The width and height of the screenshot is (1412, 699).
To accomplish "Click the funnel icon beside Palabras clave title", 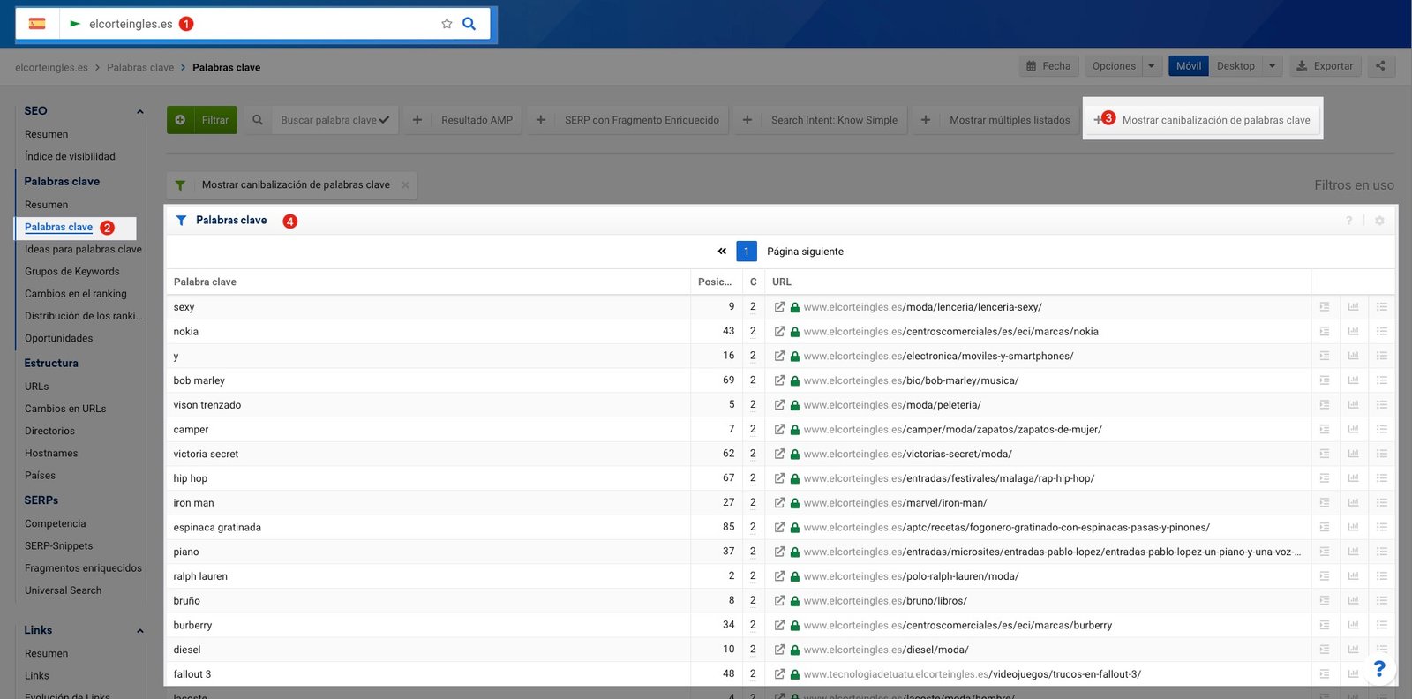I will tap(181, 221).
